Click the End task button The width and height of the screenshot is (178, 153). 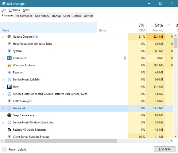[165, 149]
